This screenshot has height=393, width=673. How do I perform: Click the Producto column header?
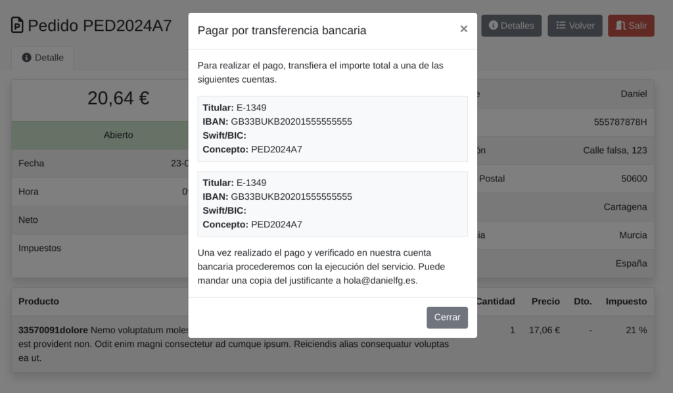(39, 302)
